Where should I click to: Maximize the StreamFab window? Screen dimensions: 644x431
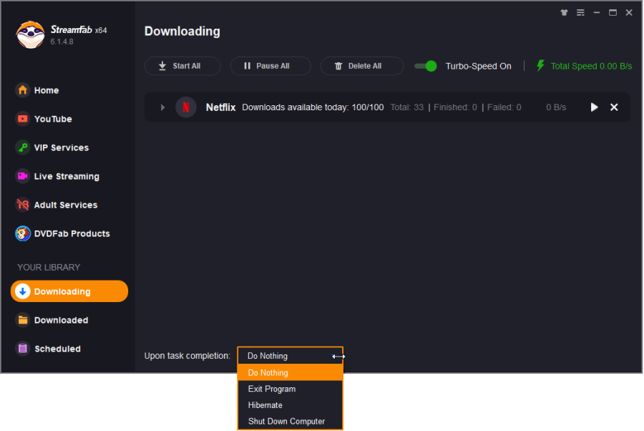pos(613,13)
